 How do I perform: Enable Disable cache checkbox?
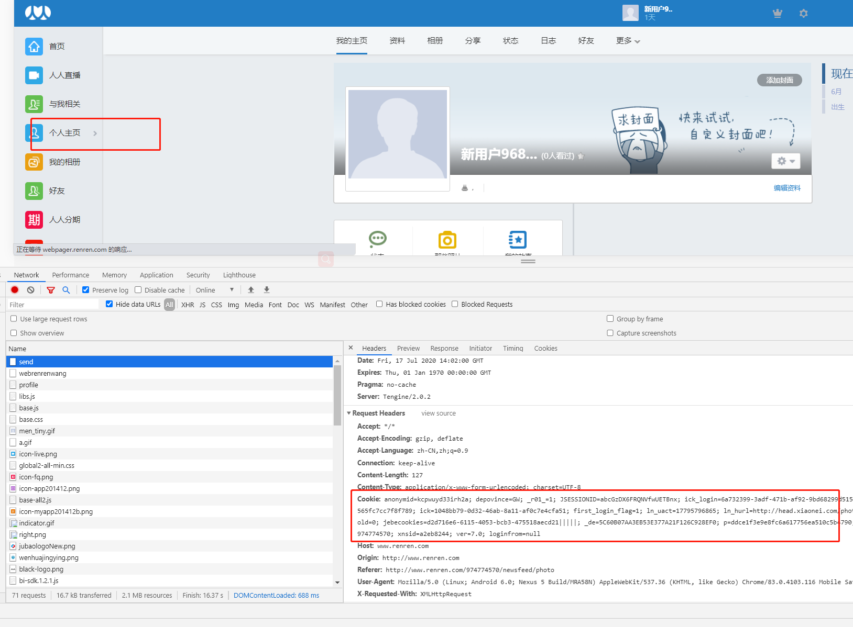click(x=138, y=290)
